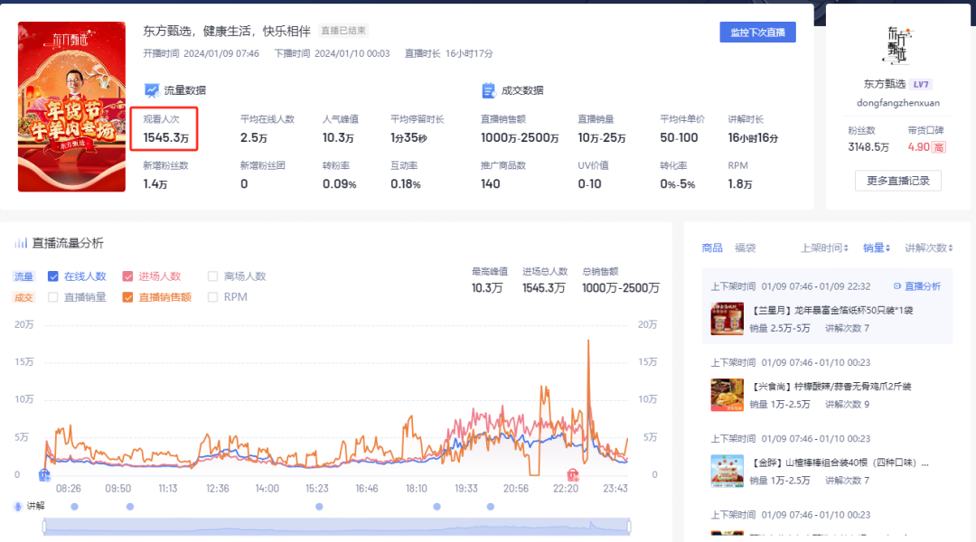Open the 兴食尚 柠檬酸辣无骨鸡爪 product link
Image resolution: width=976 pixels, height=542 pixels.
coord(831,387)
